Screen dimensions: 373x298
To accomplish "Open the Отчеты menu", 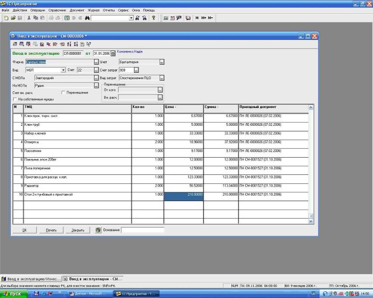I will coord(109,10).
